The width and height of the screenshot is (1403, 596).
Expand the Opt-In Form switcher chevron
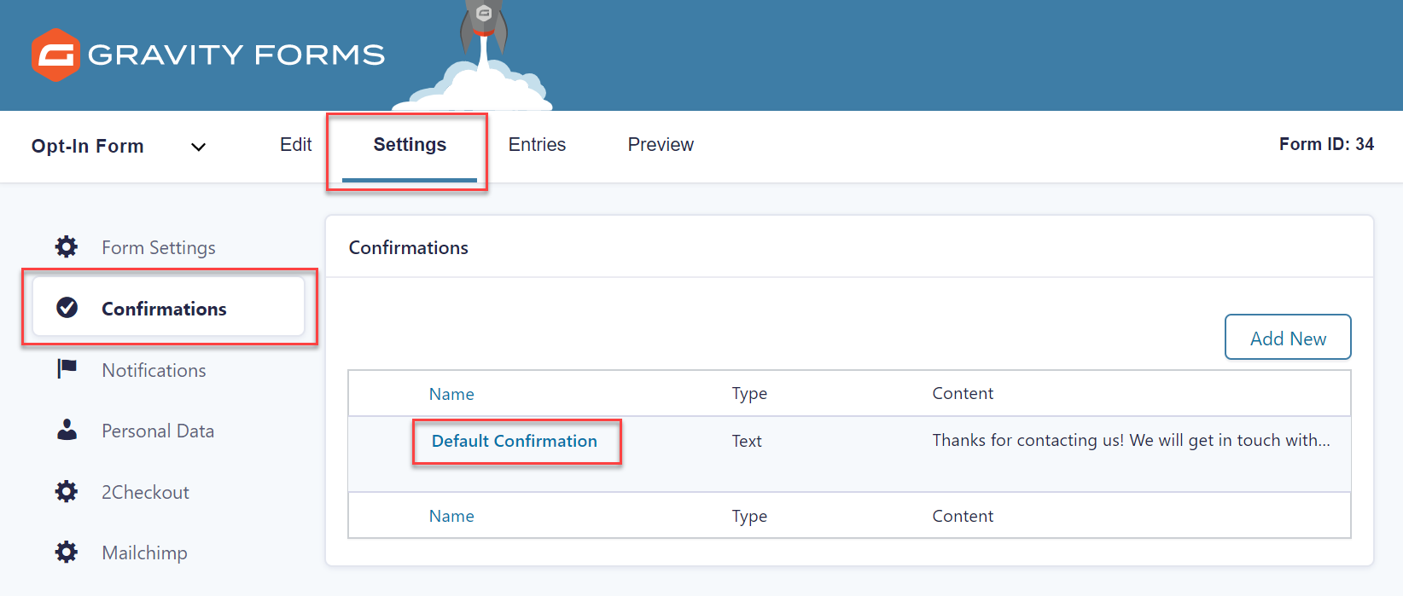point(198,147)
